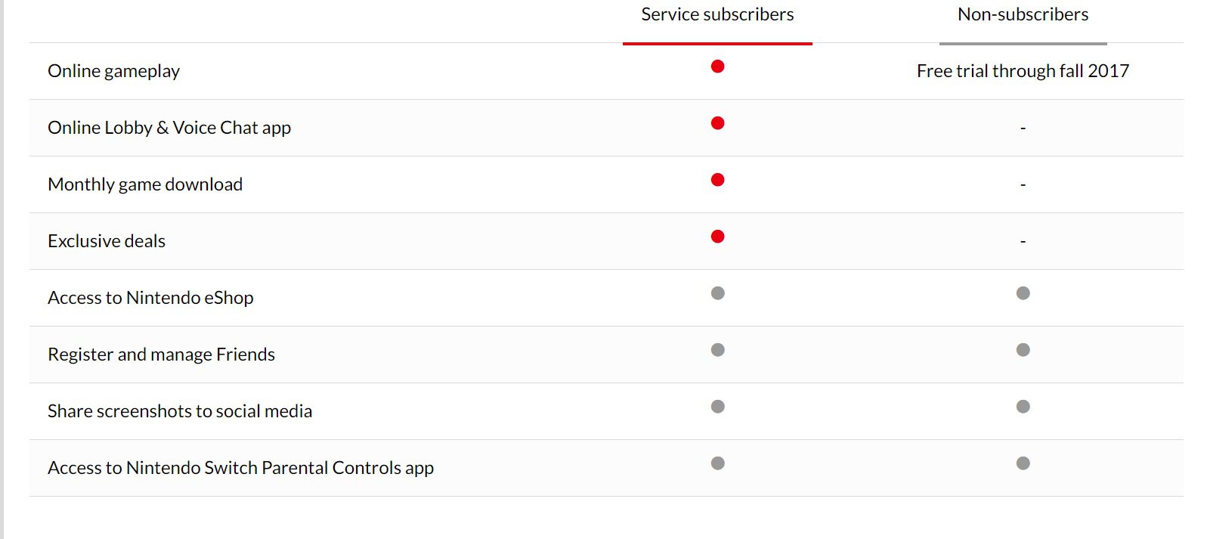This screenshot has height=539, width=1207.
Task: Click gray subscriber dot for Share screenshots row
Action: pos(718,407)
